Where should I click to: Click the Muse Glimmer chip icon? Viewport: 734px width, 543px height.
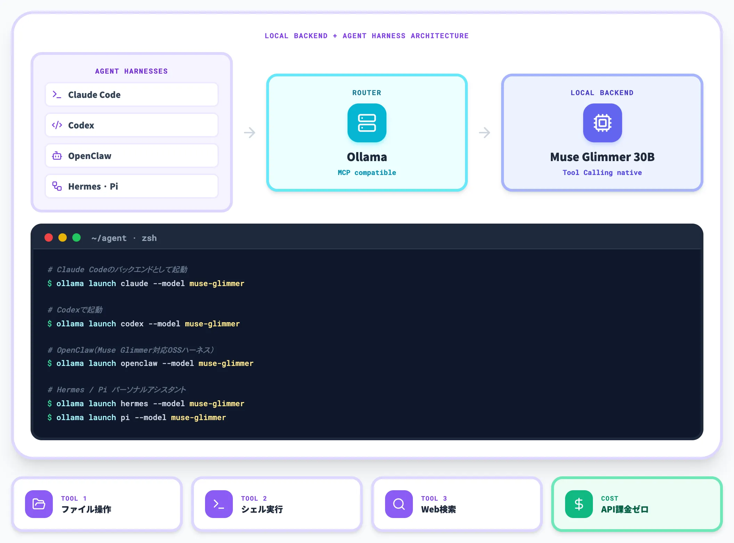click(602, 123)
